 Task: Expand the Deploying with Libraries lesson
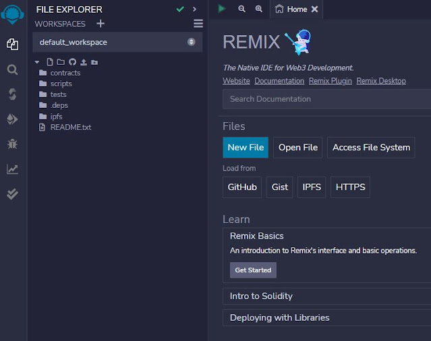pos(327,317)
